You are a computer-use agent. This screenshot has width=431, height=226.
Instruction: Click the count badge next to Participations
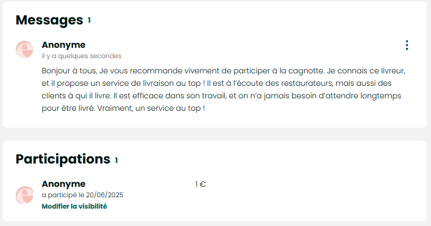[x=116, y=160]
